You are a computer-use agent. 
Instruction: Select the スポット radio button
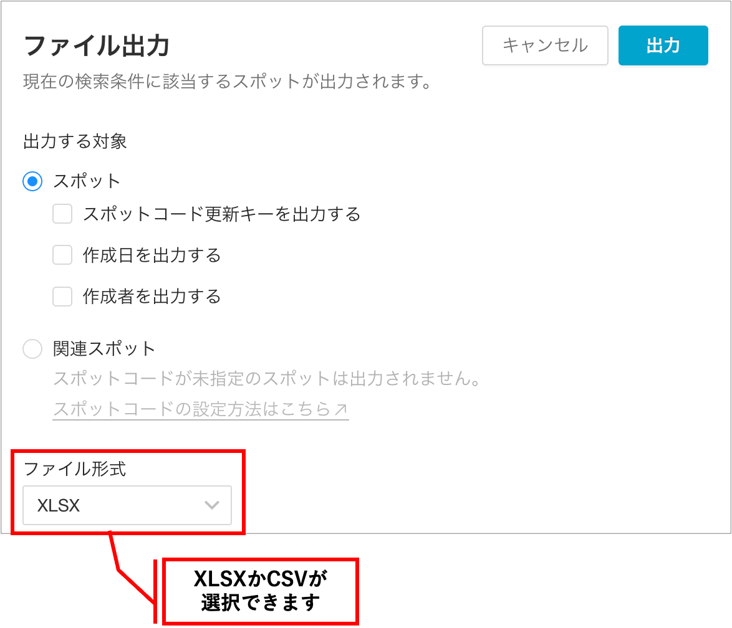(x=32, y=181)
